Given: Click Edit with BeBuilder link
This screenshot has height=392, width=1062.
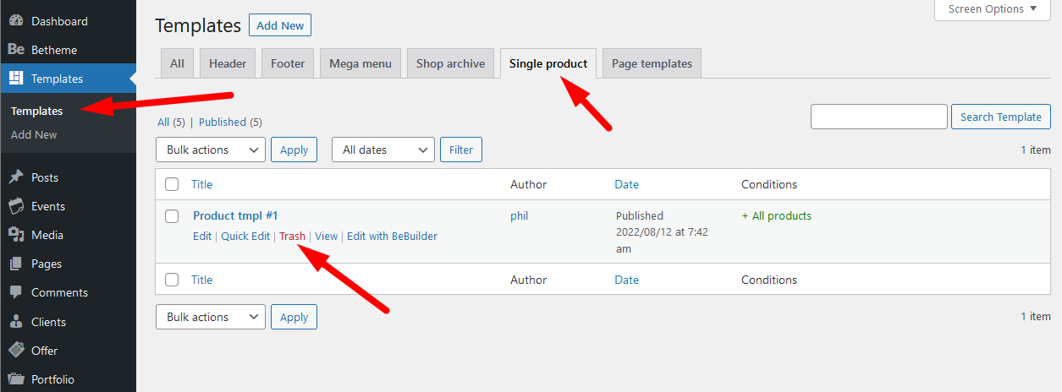Looking at the screenshot, I should [x=392, y=237].
